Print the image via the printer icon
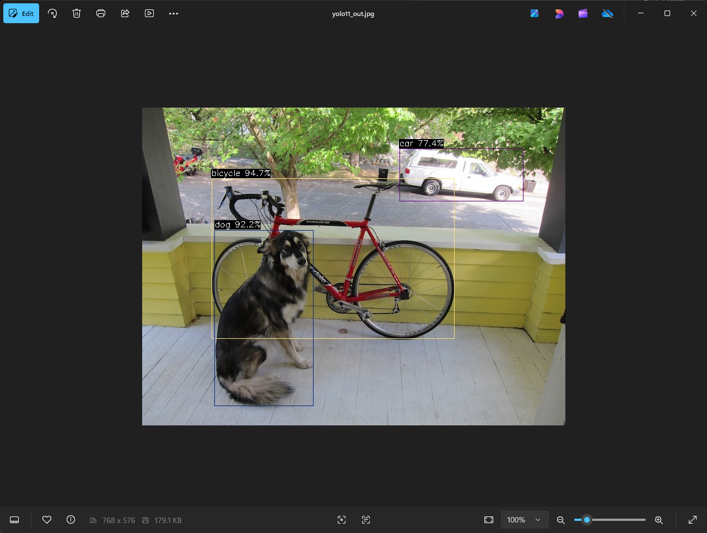707x533 pixels. point(101,13)
